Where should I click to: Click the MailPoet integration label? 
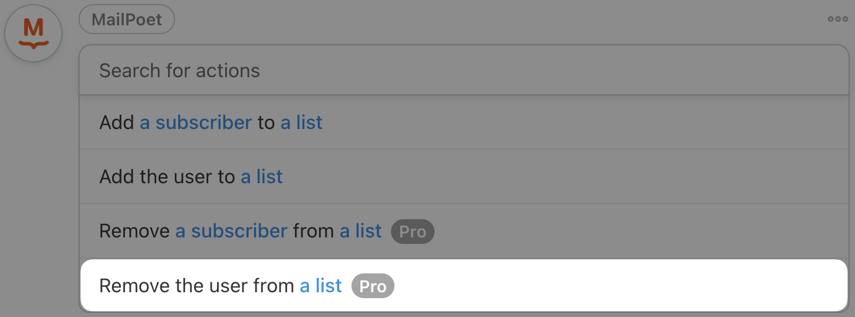[127, 19]
